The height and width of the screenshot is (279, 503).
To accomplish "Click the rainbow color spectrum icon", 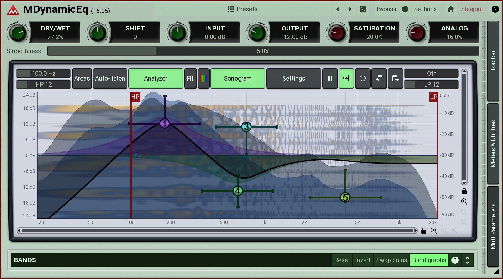I will [x=204, y=79].
